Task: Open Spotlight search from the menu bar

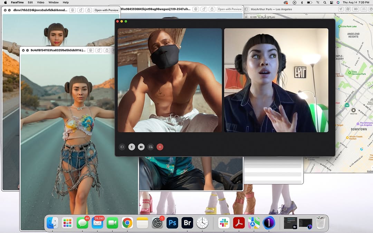Action: click(x=325, y=2)
